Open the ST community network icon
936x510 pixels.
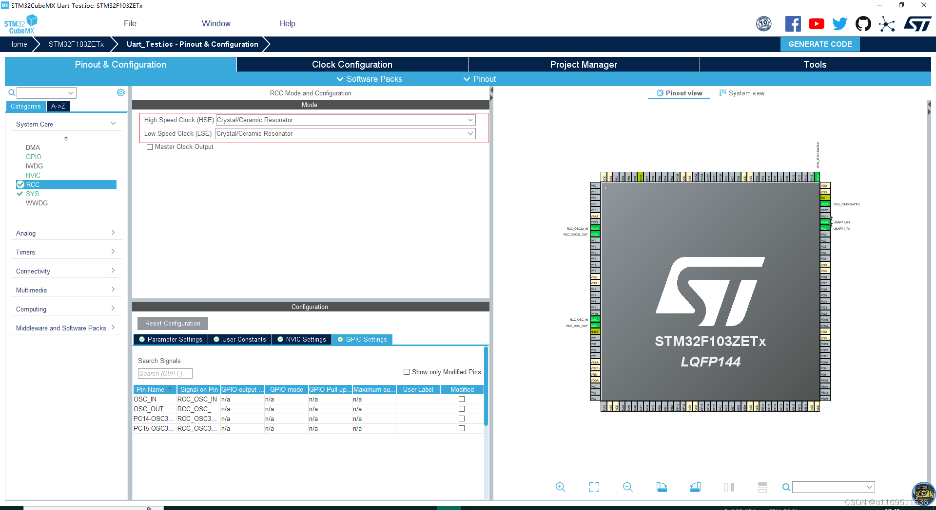pos(887,24)
